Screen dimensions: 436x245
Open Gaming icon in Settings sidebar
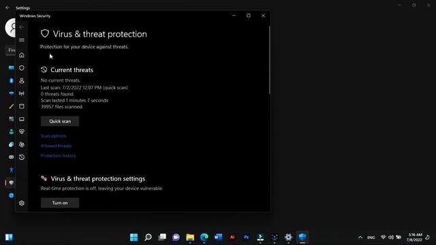11,157
